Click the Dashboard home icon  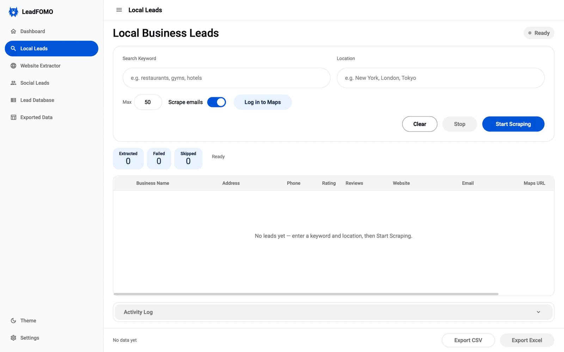13,31
